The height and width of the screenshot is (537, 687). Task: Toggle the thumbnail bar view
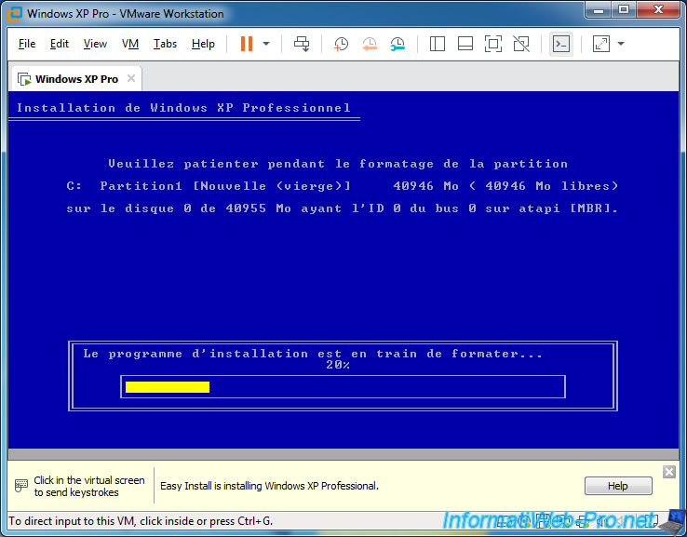tap(465, 44)
